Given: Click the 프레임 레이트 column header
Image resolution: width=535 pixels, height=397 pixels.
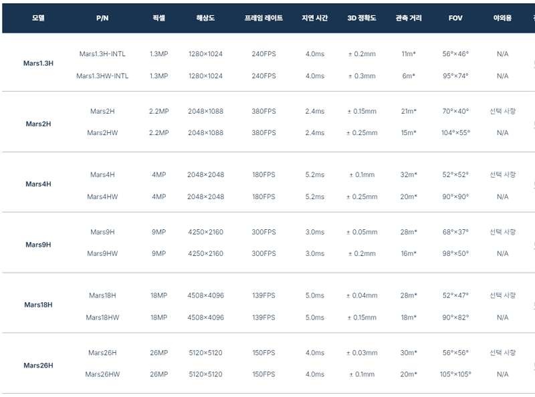Looking at the screenshot, I should pyautogui.click(x=263, y=18).
